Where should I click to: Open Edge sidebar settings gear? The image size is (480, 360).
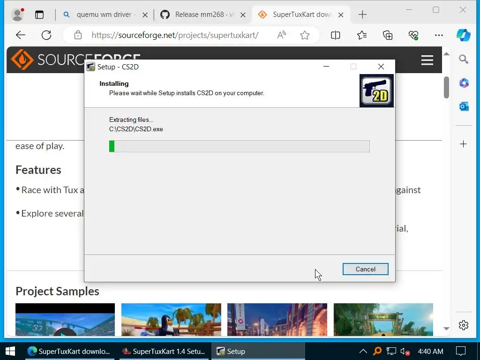click(464, 325)
